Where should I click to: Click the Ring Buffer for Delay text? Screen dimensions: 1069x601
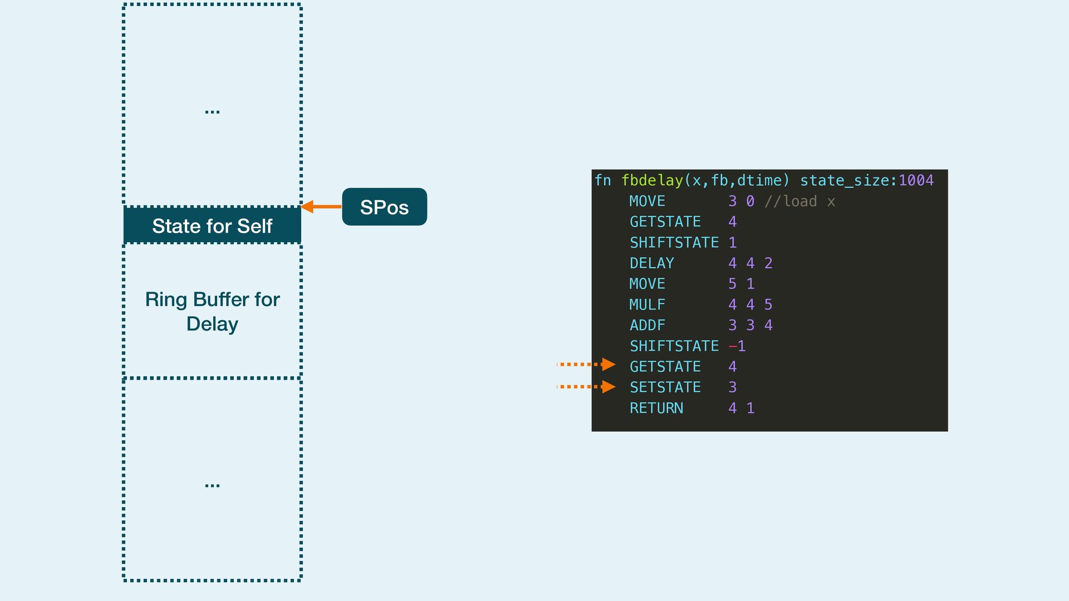point(212,312)
